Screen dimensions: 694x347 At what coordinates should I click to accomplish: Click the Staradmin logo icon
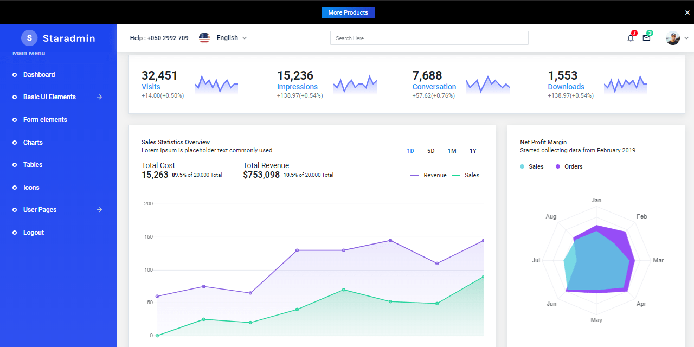(x=29, y=38)
